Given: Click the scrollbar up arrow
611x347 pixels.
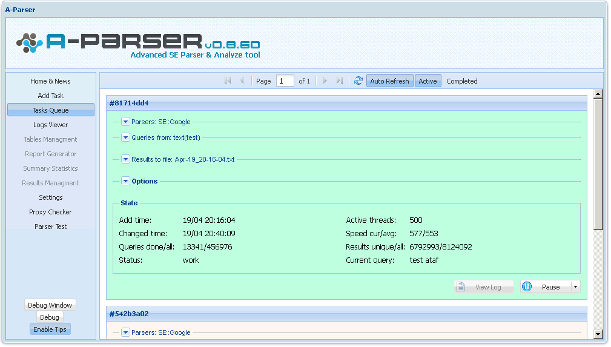Looking at the screenshot, I should (598, 94).
